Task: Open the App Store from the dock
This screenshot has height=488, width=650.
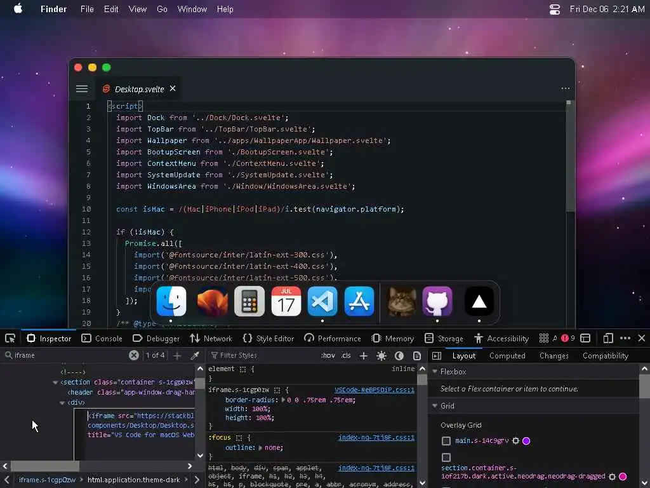Action: click(359, 301)
